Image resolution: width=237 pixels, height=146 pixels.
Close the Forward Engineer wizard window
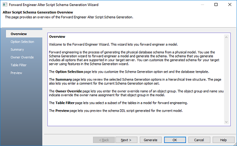230,4
